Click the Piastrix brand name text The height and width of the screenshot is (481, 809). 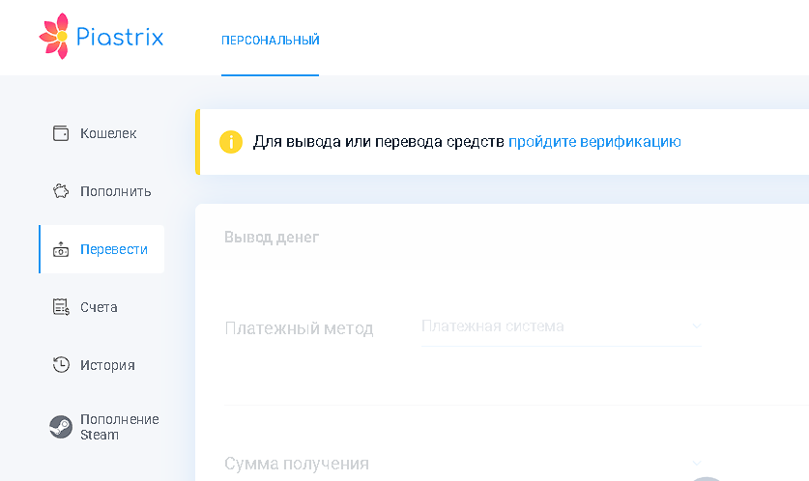coord(120,37)
